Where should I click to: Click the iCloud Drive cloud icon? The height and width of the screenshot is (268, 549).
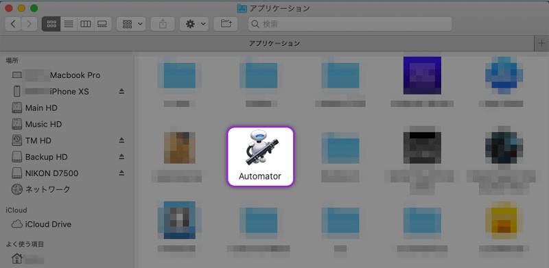pyautogui.click(x=16, y=224)
